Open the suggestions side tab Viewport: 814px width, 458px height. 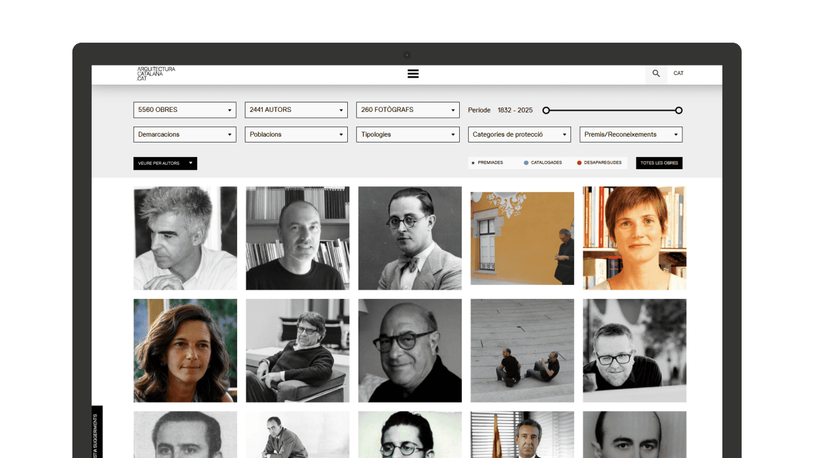(x=97, y=433)
